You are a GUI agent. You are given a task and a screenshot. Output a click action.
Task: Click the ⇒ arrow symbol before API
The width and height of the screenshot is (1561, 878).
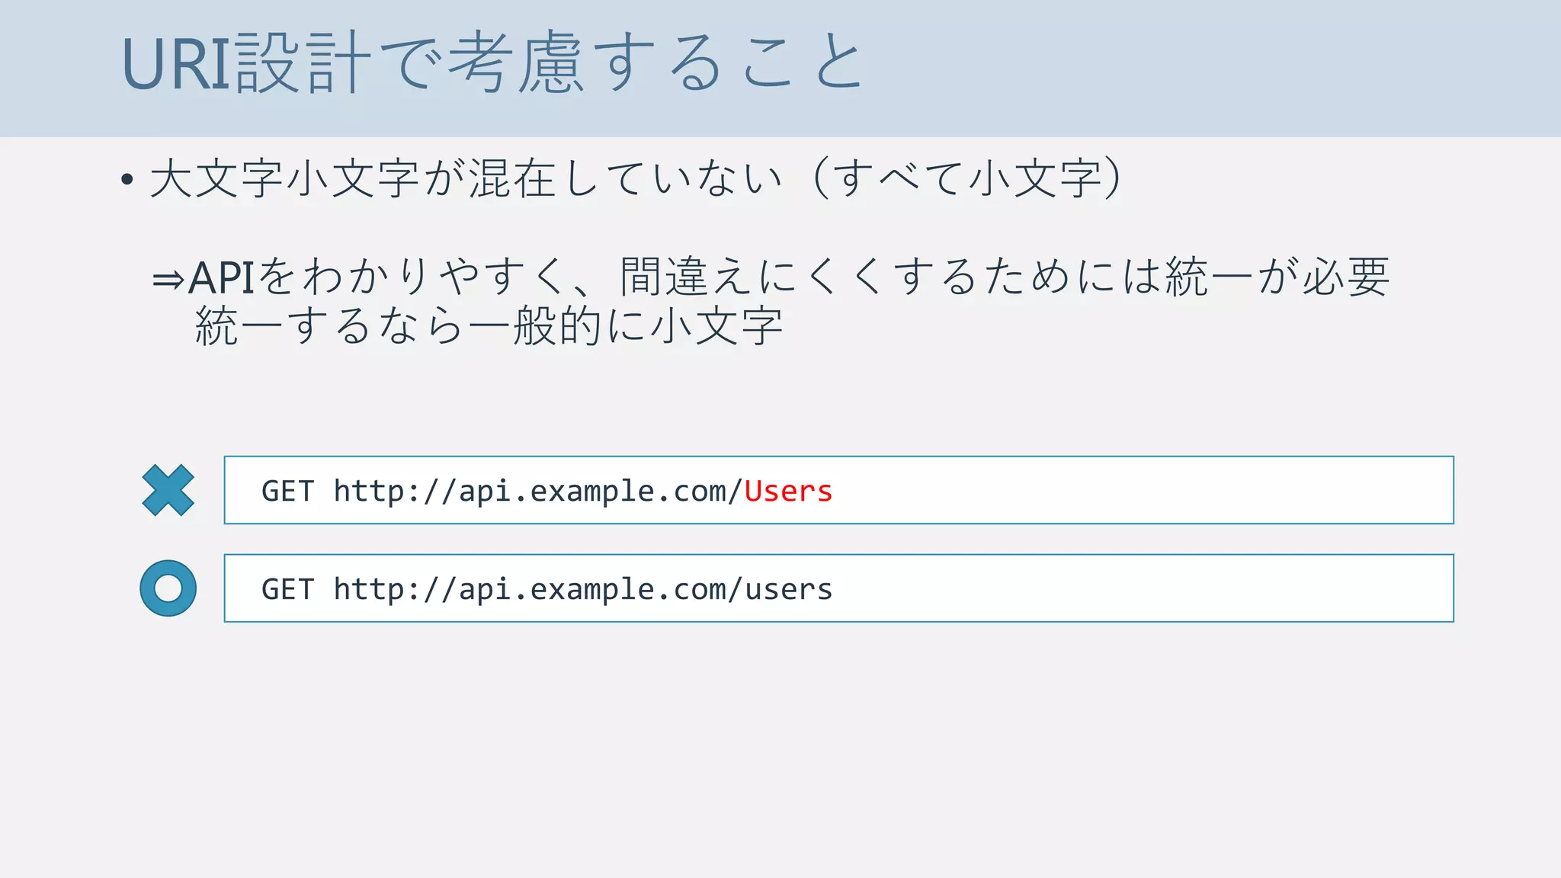(168, 280)
